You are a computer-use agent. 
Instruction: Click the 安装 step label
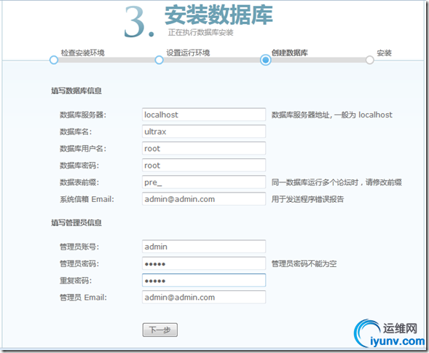(384, 53)
